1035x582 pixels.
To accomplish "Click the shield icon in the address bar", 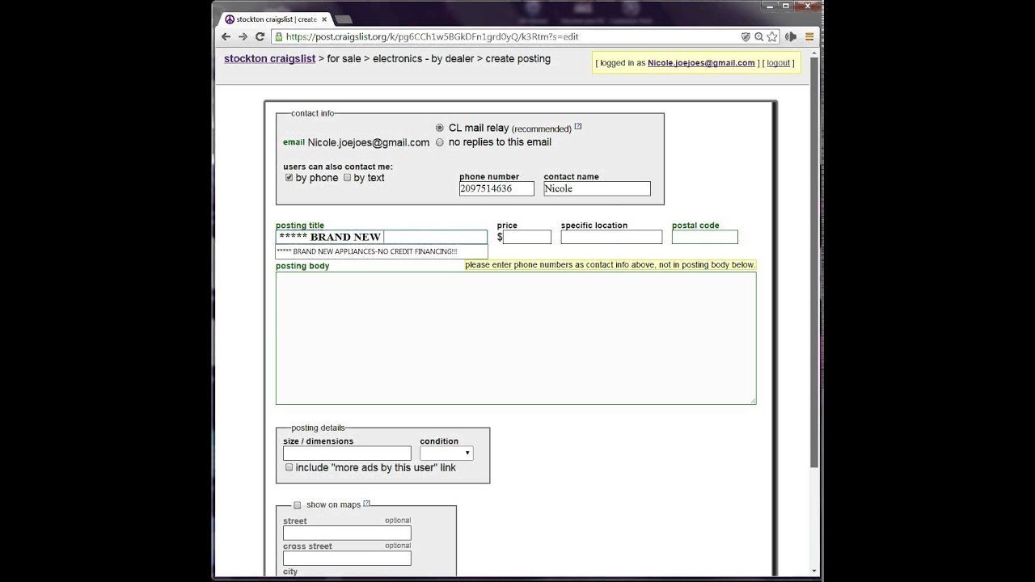I will [x=746, y=36].
